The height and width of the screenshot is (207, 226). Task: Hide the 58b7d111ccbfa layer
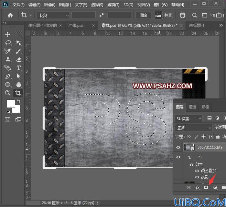pos(178,147)
